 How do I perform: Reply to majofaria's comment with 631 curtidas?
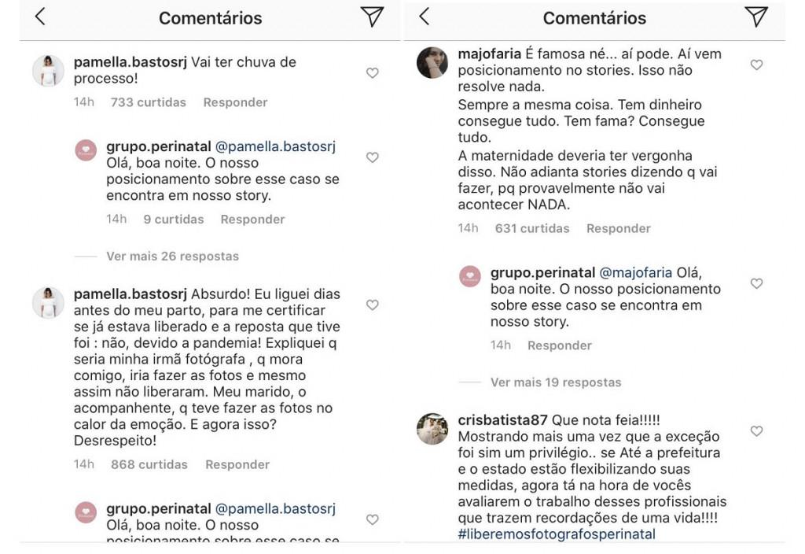pyautogui.click(x=618, y=228)
